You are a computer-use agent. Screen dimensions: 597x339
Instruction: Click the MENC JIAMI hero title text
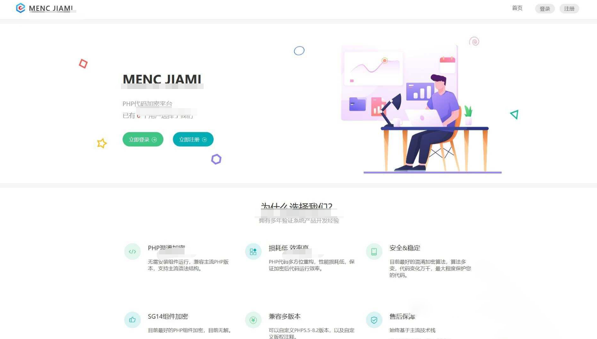coord(162,79)
